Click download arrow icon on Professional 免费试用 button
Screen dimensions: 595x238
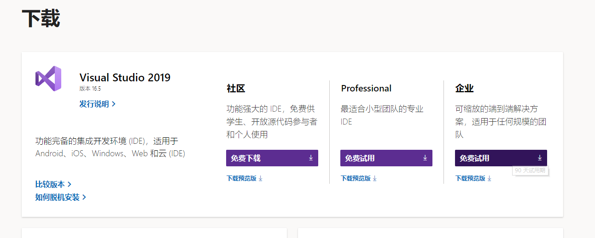[x=425, y=158]
